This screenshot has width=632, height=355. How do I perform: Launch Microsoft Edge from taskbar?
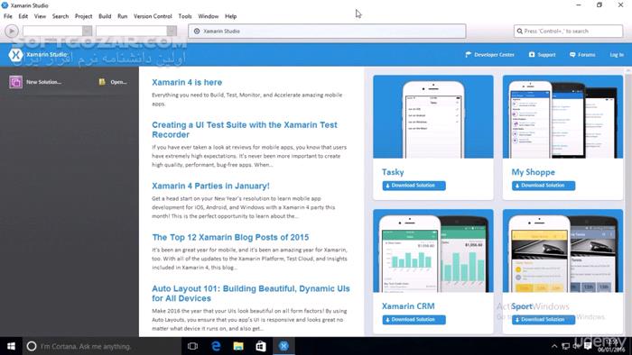[x=216, y=346]
